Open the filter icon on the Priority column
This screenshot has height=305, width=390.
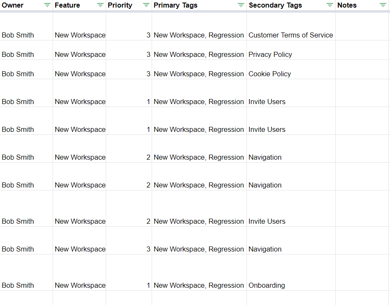click(x=146, y=5)
